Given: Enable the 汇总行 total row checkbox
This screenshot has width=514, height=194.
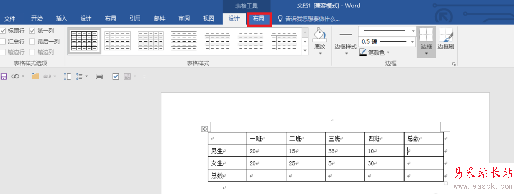Looking at the screenshot, I should click(x=3, y=41).
